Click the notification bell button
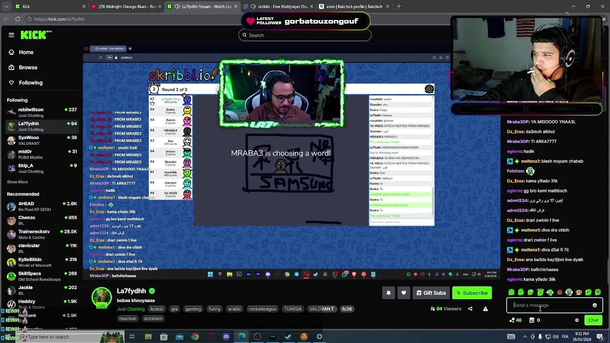This screenshot has height=343, width=610. 388,293
